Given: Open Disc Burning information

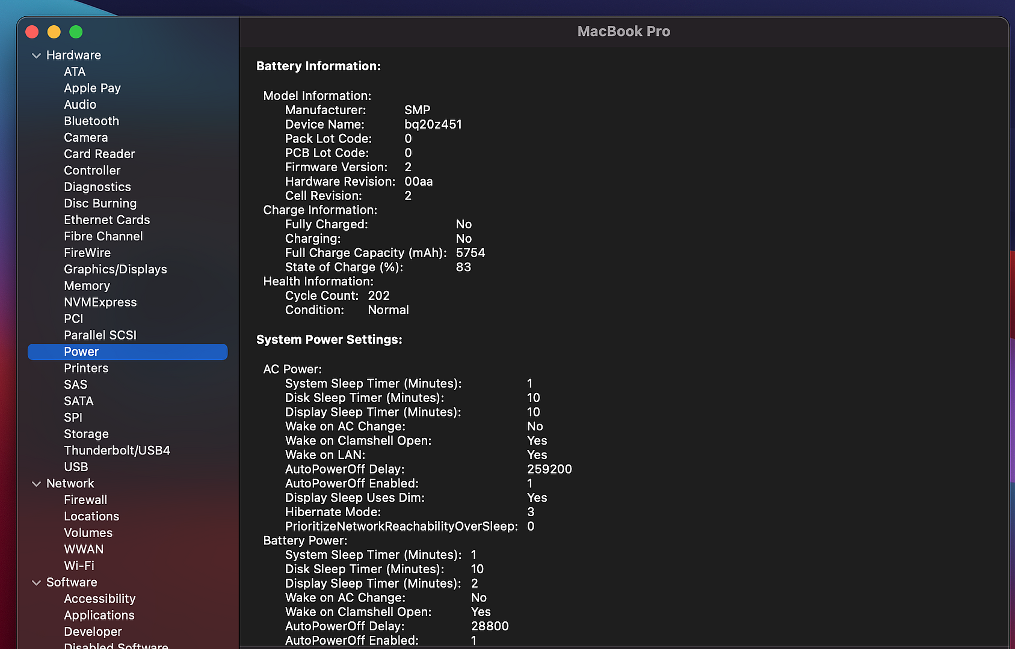Looking at the screenshot, I should [100, 204].
